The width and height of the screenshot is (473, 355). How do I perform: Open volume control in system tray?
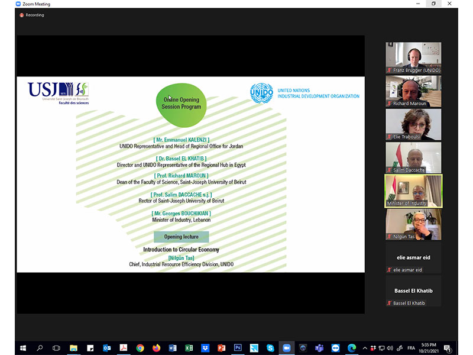(390, 348)
